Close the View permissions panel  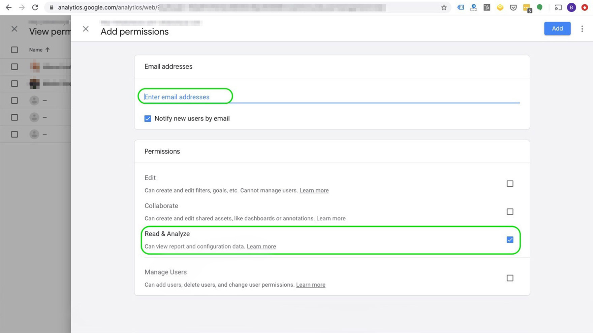[x=14, y=29]
